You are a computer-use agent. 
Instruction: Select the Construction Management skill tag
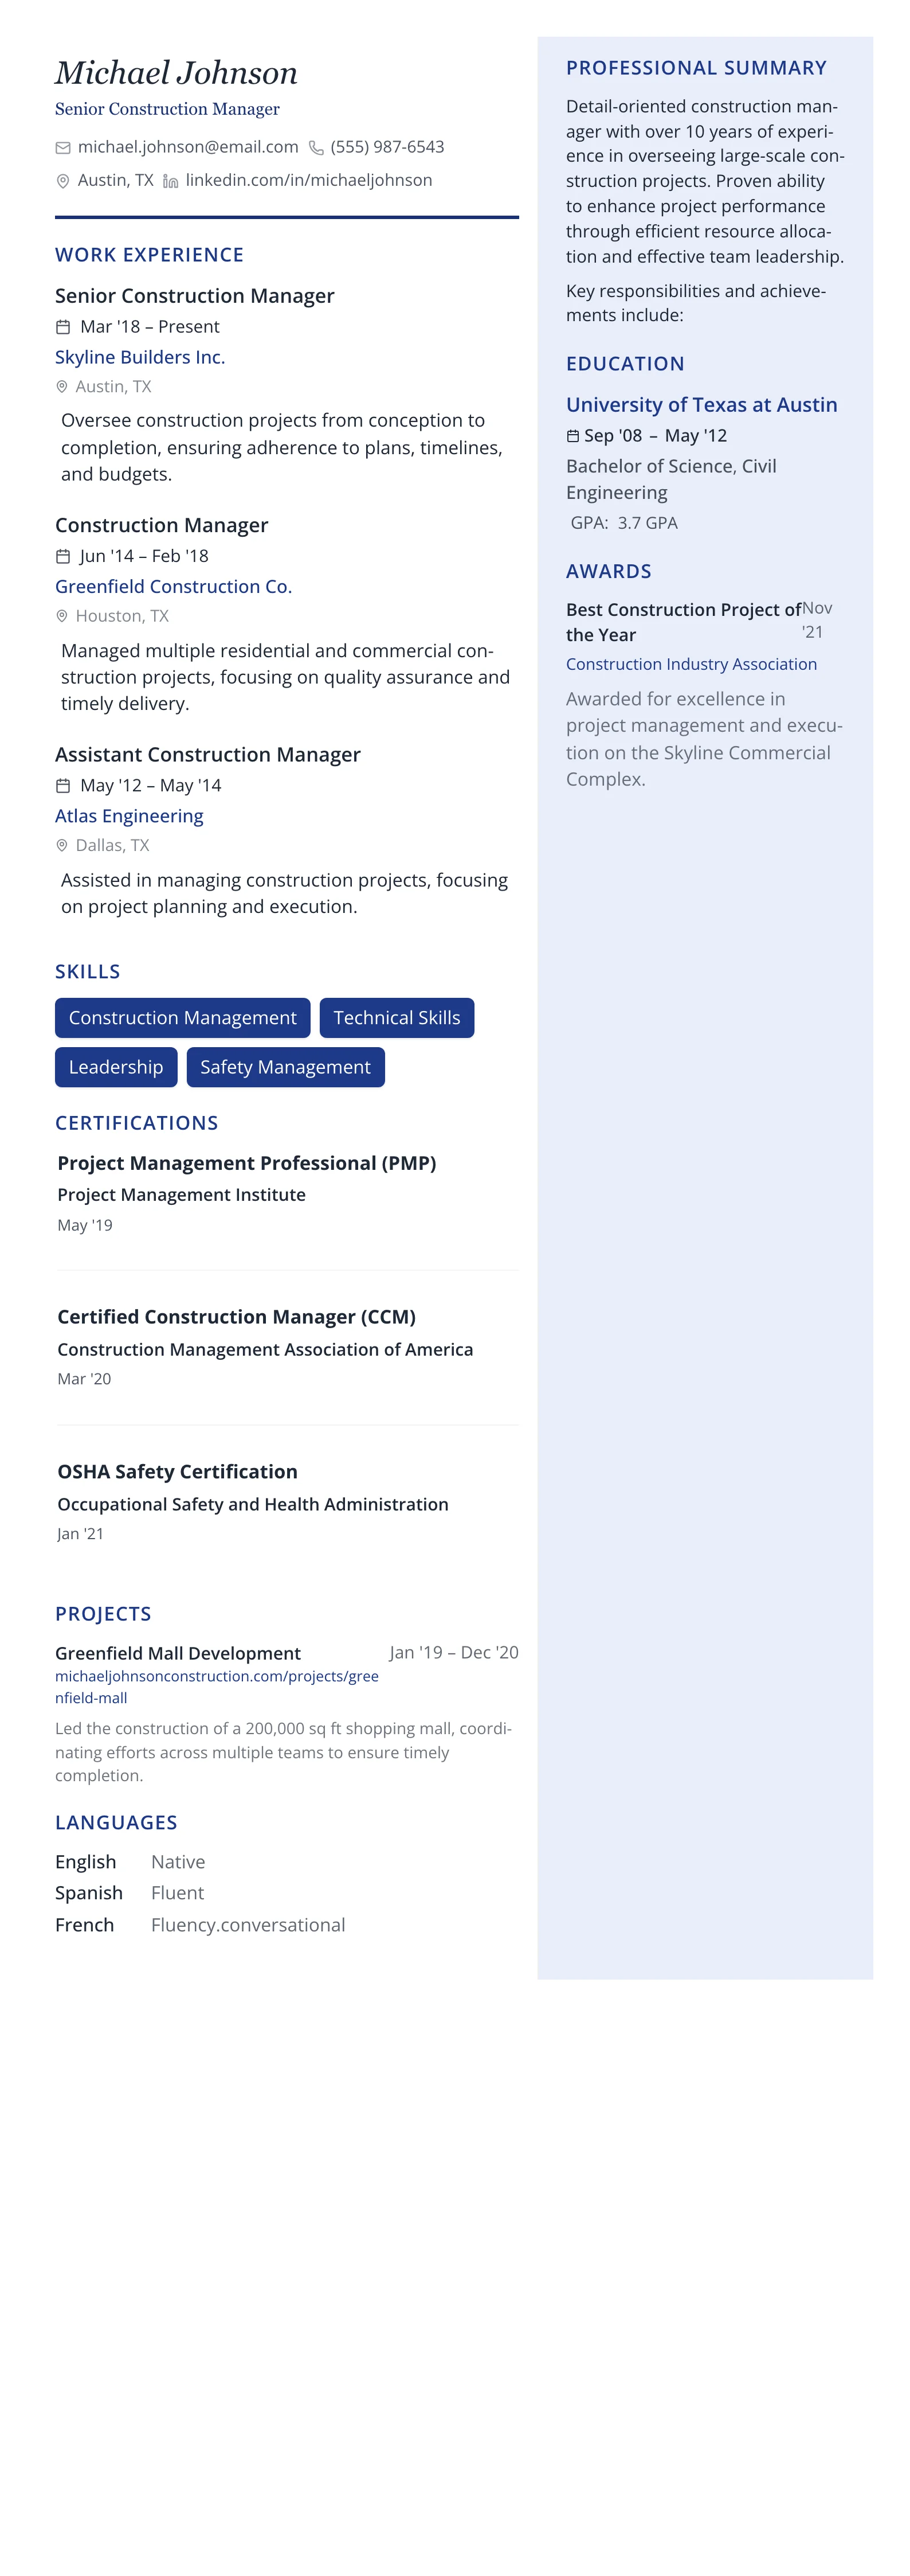pyautogui.click(x=182, y=1017)
